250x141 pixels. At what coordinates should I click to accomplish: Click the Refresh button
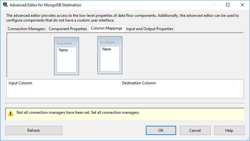(34, 130)
